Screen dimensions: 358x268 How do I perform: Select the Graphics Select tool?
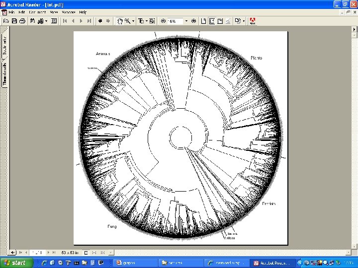[152, 21]
